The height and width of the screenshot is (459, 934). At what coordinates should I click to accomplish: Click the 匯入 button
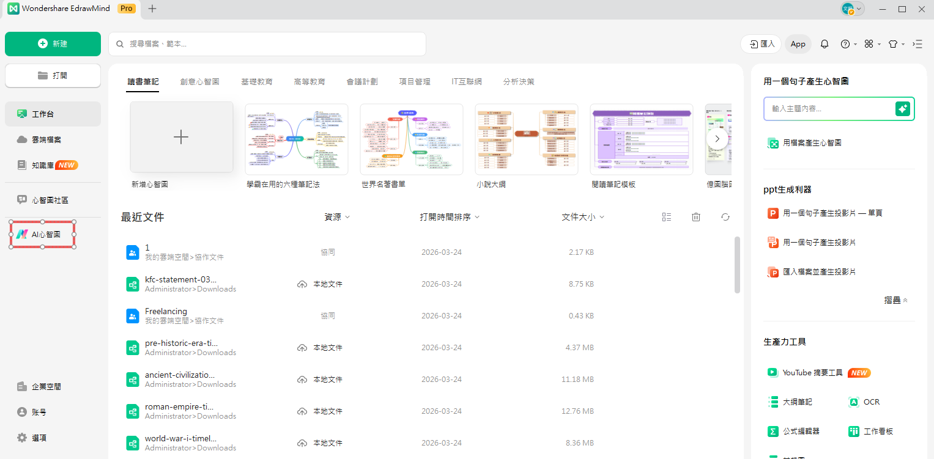tap(760, 43)
